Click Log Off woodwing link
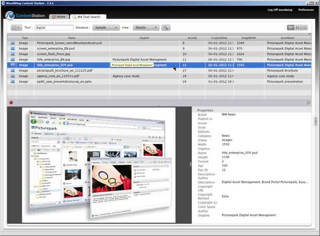Screen dimensions: 320x236 (280, 10)
